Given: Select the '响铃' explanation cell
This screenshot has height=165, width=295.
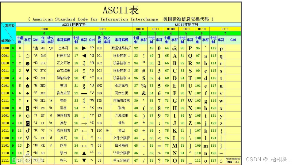Looking at the screenshot, I should [63, 101].
